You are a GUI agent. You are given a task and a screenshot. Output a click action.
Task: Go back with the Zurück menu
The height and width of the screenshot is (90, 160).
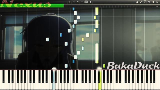coord(4,2)
